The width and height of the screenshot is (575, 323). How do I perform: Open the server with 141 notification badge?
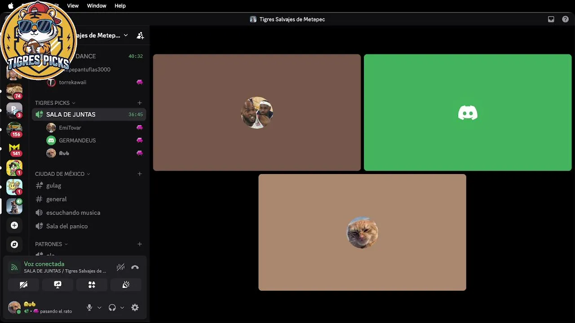[x=14, y=148]
